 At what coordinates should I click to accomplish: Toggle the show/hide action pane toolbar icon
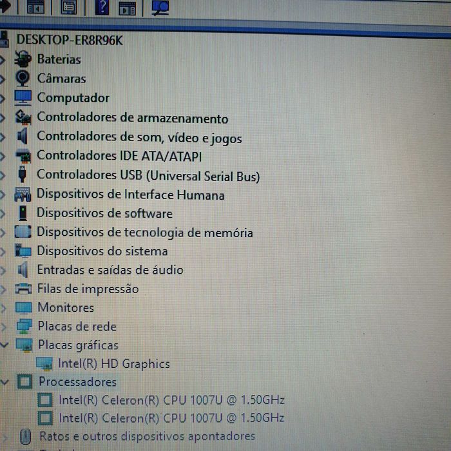(x=127, y=8)
